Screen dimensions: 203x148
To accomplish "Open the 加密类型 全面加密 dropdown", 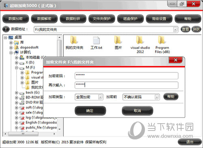I will [89, 97].
